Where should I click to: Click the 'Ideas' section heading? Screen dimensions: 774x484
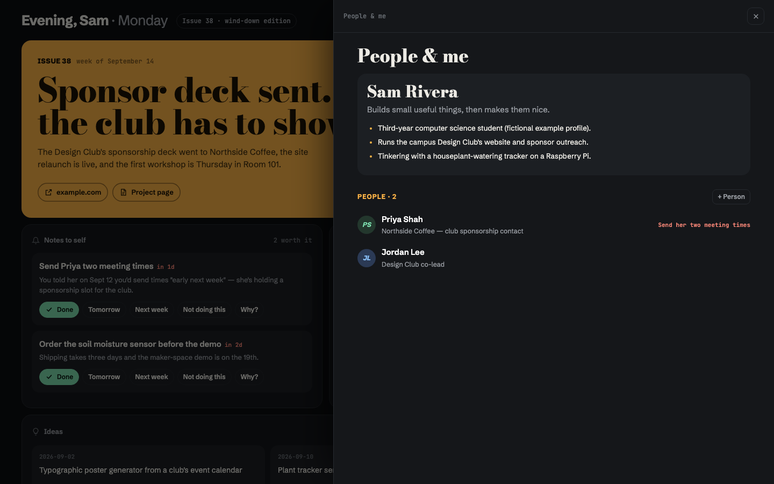[x=53, y=432]
